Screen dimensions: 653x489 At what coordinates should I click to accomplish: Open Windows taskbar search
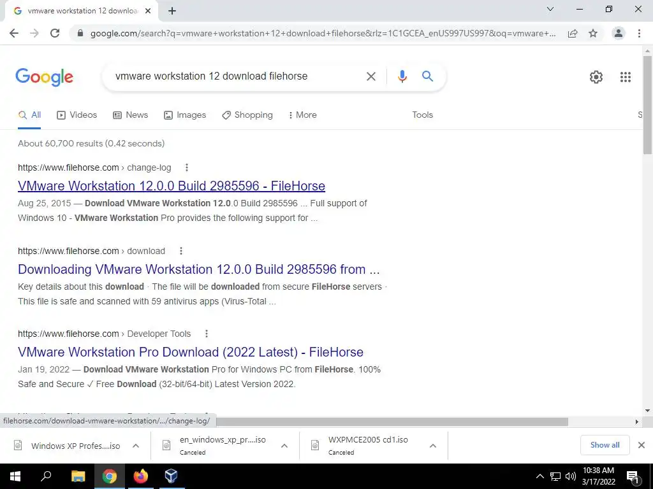point(46,476)
